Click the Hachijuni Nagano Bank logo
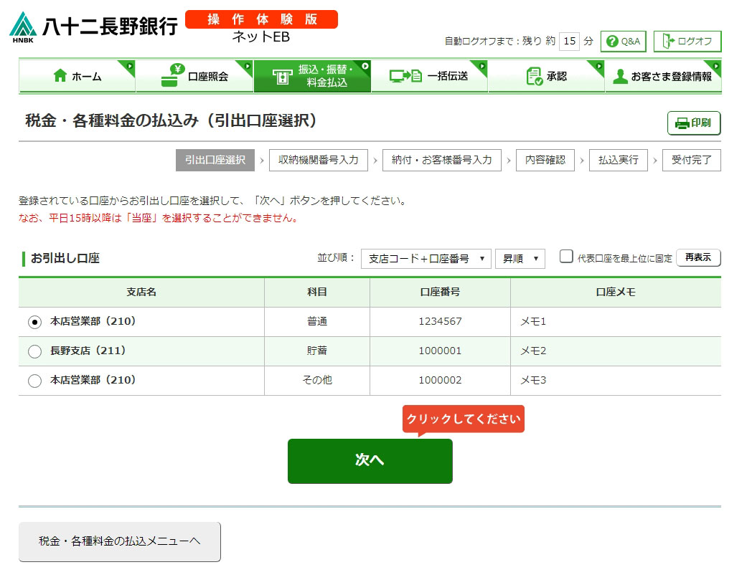747x585 pixels. pos(93,27)
